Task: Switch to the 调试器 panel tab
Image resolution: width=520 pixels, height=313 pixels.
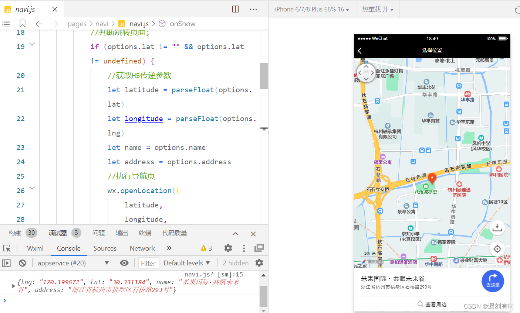Action: coord(58,233)
